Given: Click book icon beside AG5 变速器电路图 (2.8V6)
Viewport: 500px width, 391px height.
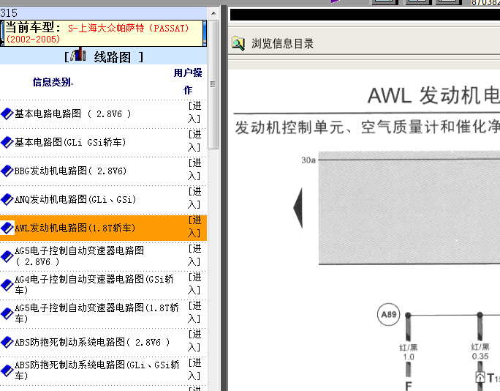Looking at the screenshot, I should click(x=7, y=256).
